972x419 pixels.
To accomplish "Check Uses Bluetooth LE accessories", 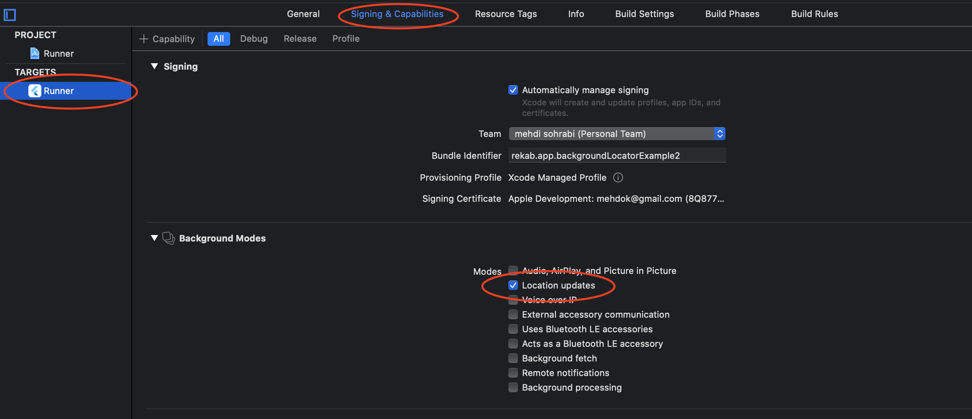I will coord(513,329).
